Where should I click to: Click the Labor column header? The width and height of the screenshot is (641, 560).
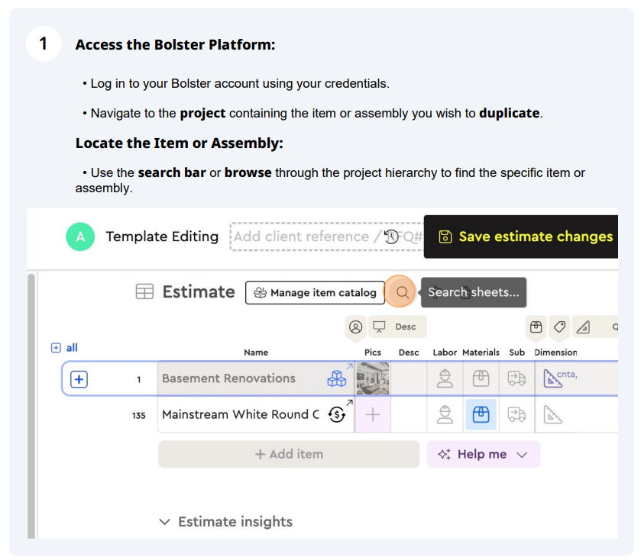tap(445, 352)
